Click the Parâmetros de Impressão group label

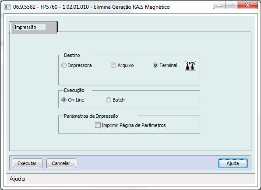(x=91, y=116)
